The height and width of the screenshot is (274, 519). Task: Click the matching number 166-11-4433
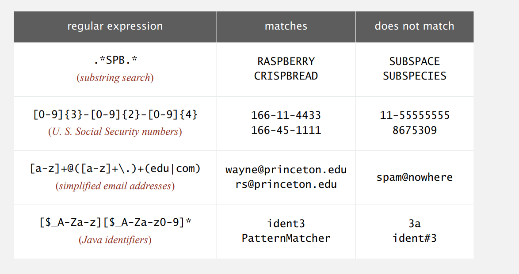coord(286,116)
